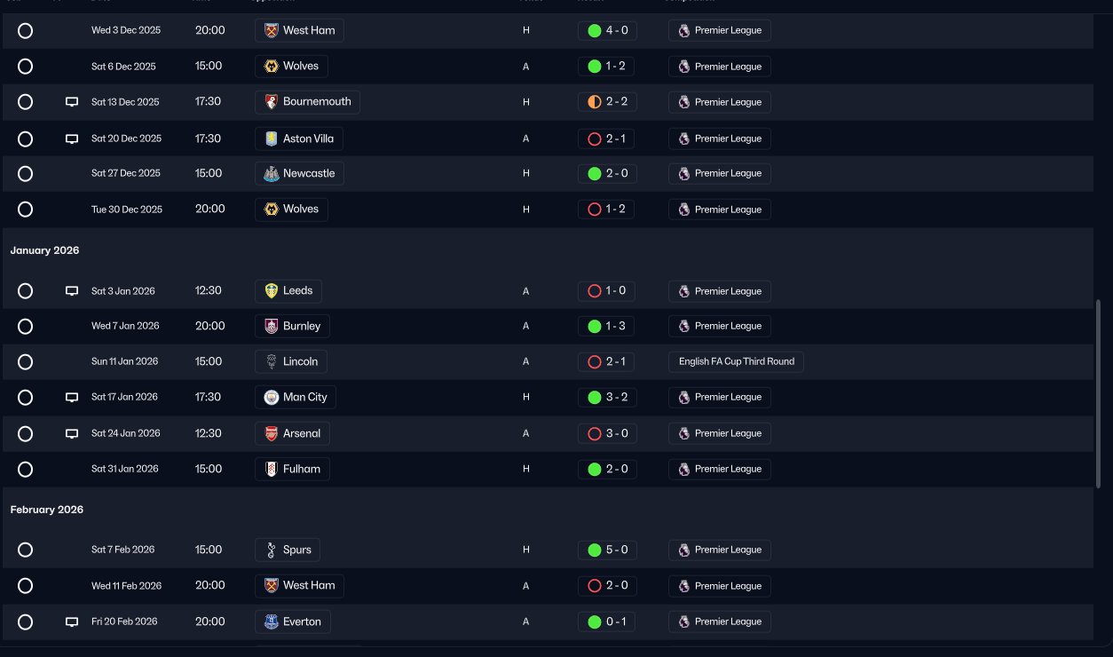View the 3 - 0 Arsenal match result
Image resolution: width=1113 pixels, height=657 pixels.
coord(607,433)
